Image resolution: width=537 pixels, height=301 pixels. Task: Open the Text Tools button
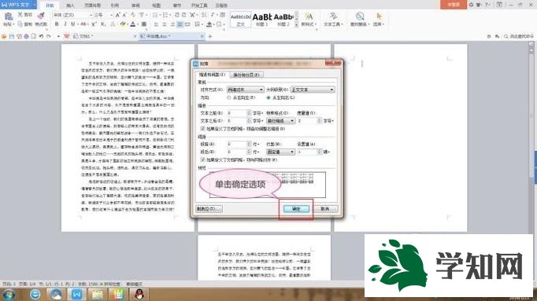[332, 19]
